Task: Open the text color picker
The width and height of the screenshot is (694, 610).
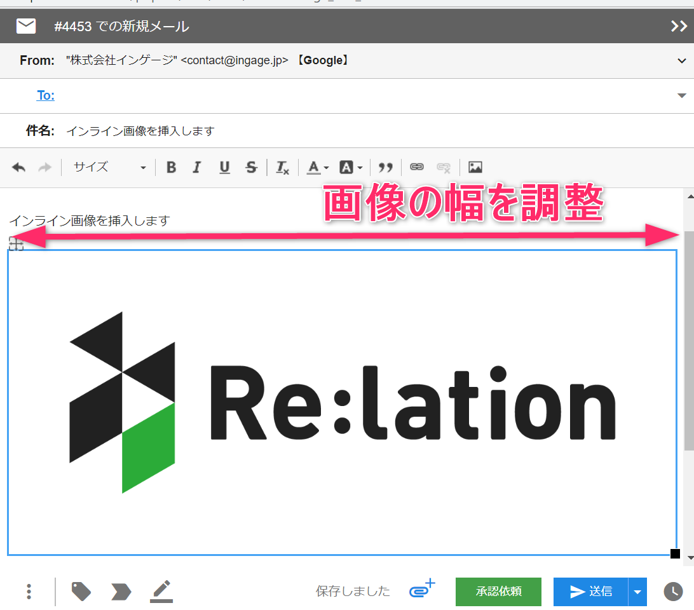Action: click(x=317, y=168)
